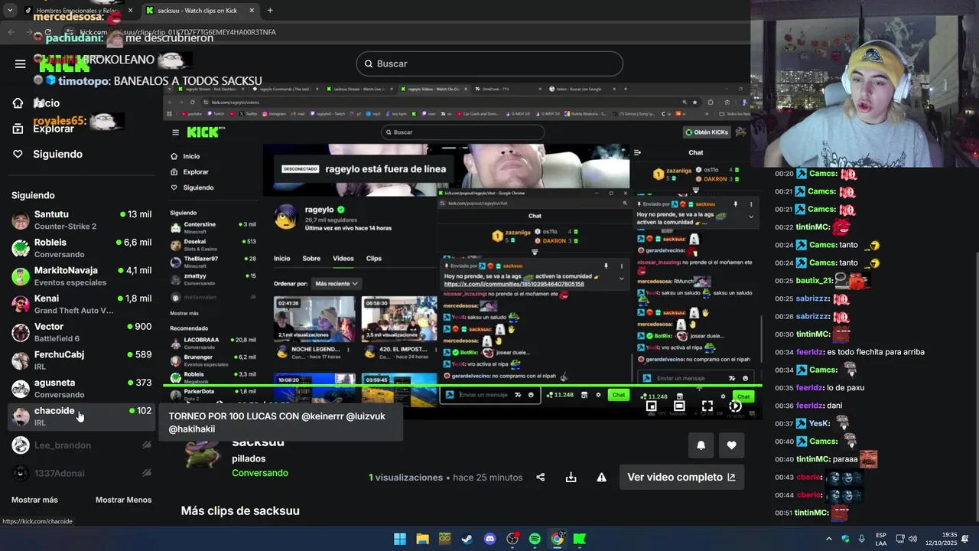The height and width of the screenshot is (551, 979).
Task: View site information icon in address bar
Action: [x=71, y=32]
